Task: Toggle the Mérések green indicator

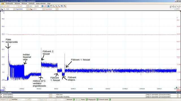Action: [74, 100]
